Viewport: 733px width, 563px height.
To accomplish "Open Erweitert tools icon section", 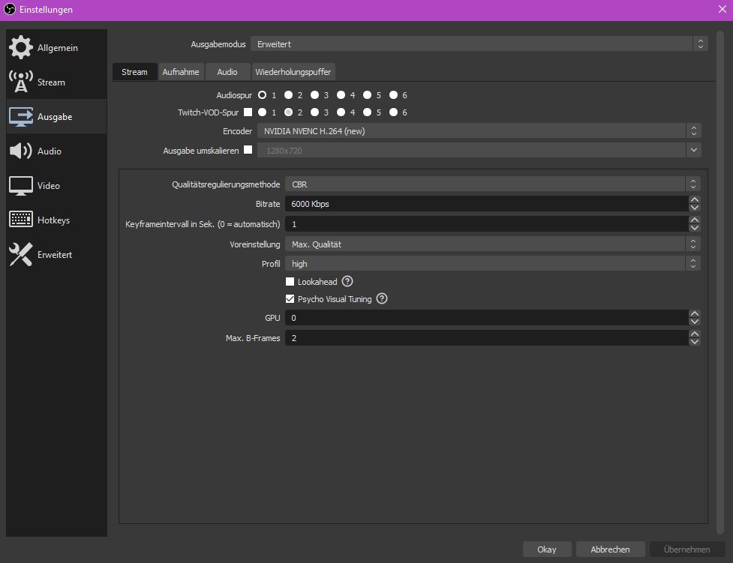I will tap(21, 255).
